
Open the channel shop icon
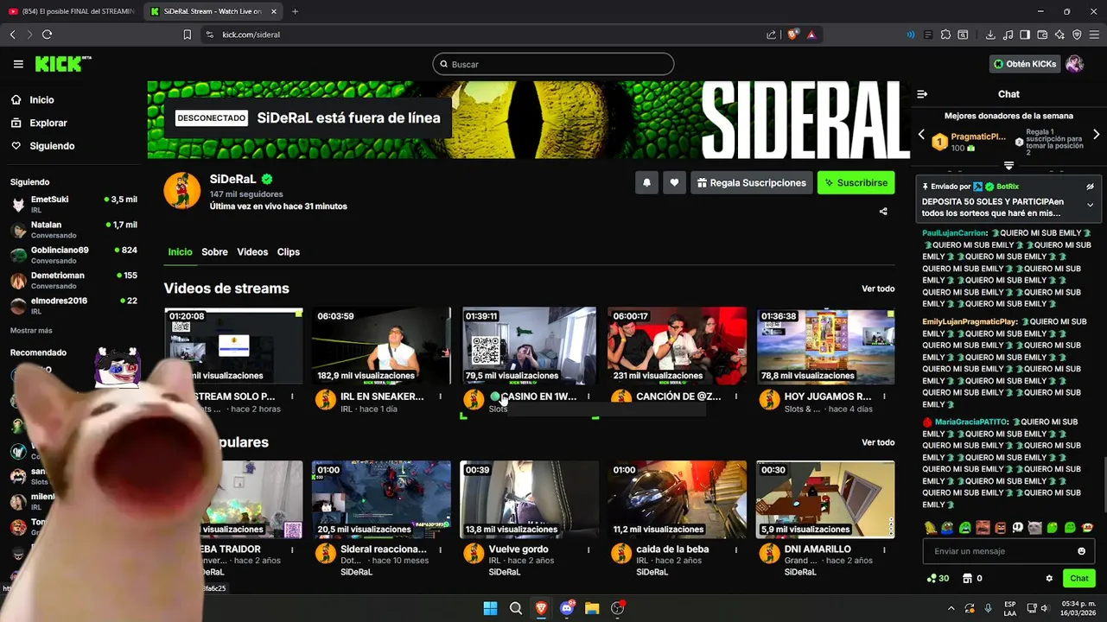(968, 579)
